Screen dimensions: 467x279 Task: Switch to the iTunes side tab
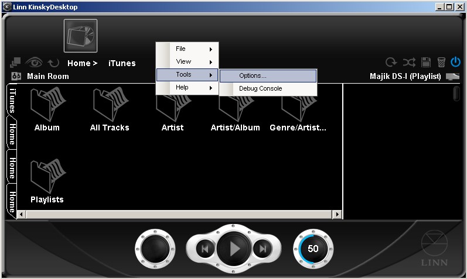pos(12,100)
